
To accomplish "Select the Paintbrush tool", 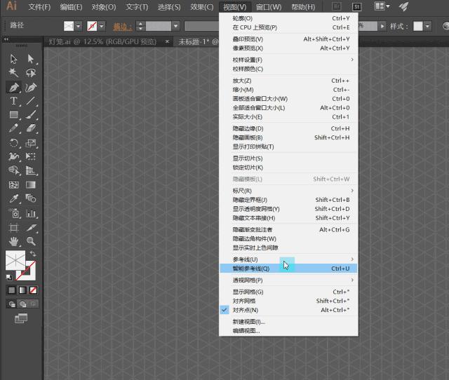I will [x=31, y=115].
